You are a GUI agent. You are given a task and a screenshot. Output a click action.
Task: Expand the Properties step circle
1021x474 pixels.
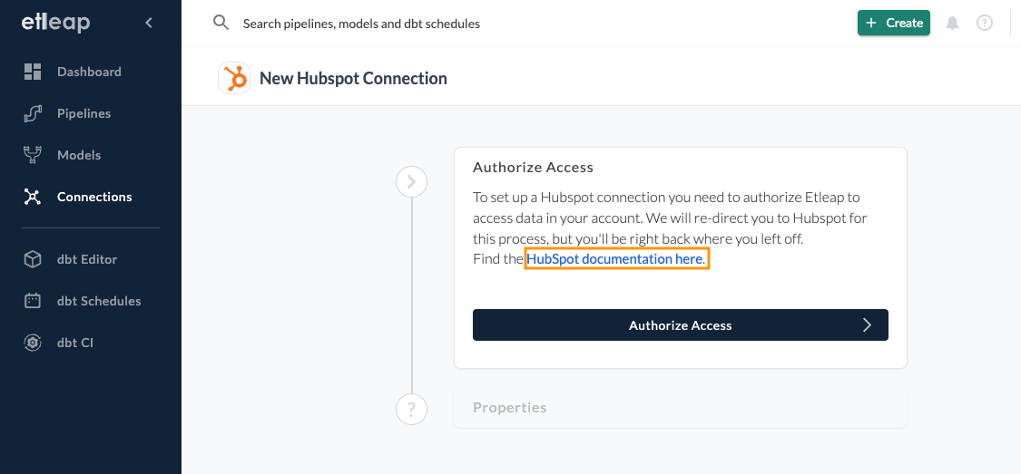point(411,408)
